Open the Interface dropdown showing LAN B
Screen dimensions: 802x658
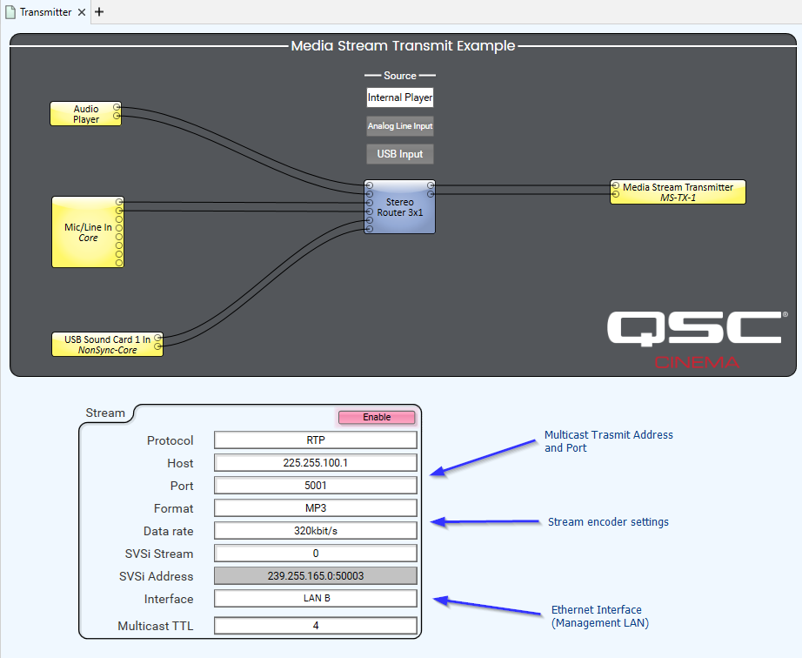coord(316,599)
